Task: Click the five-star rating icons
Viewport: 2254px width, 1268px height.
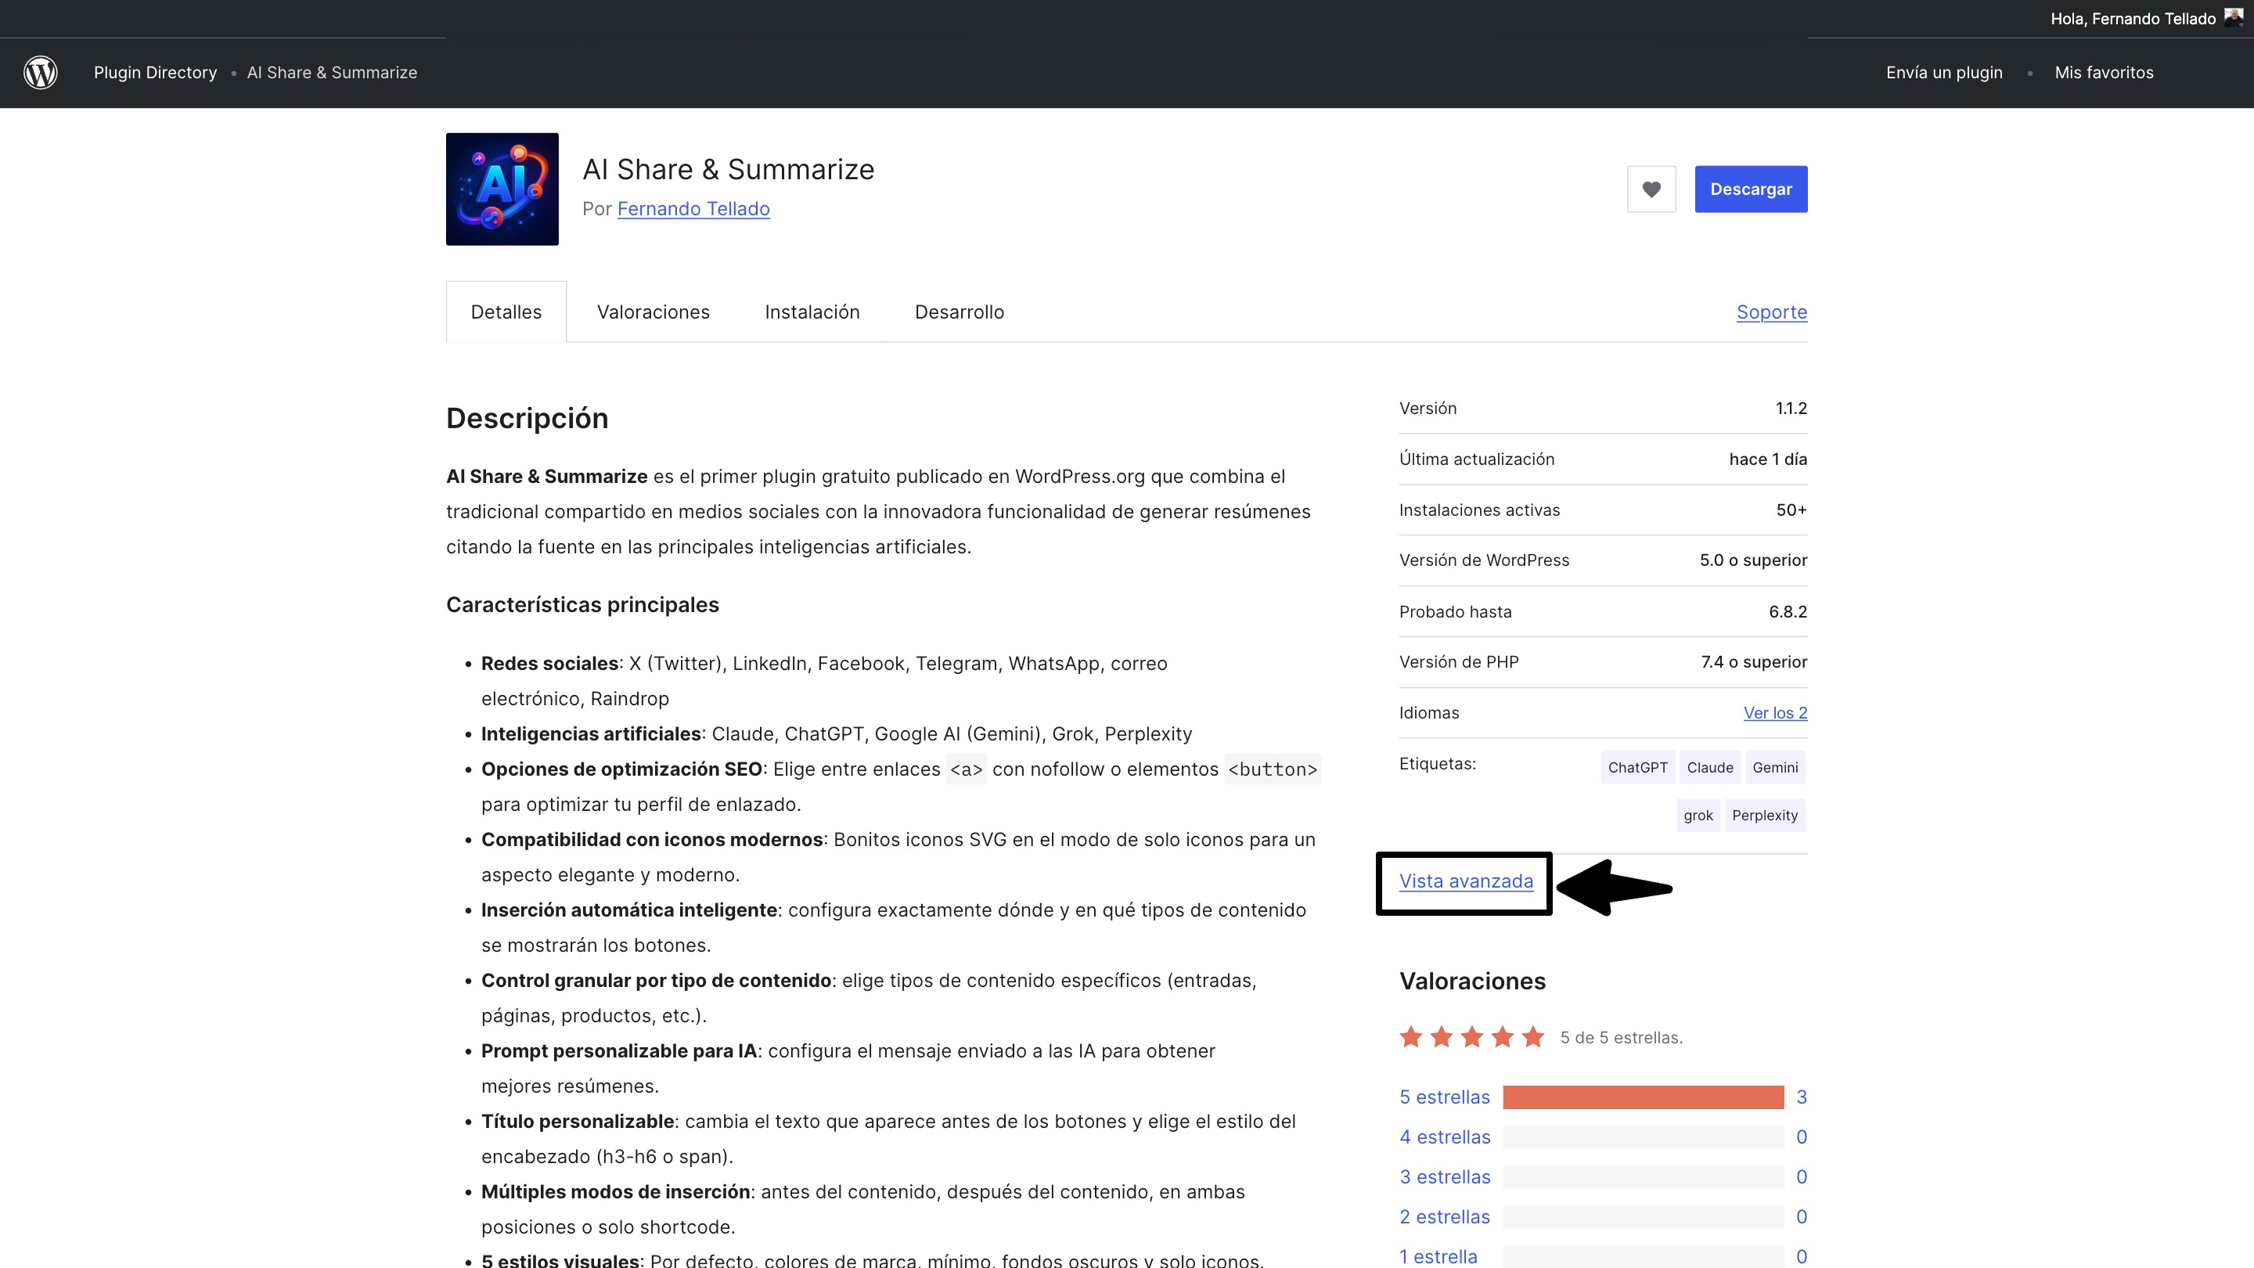Action: [x=1471, y=1038]
